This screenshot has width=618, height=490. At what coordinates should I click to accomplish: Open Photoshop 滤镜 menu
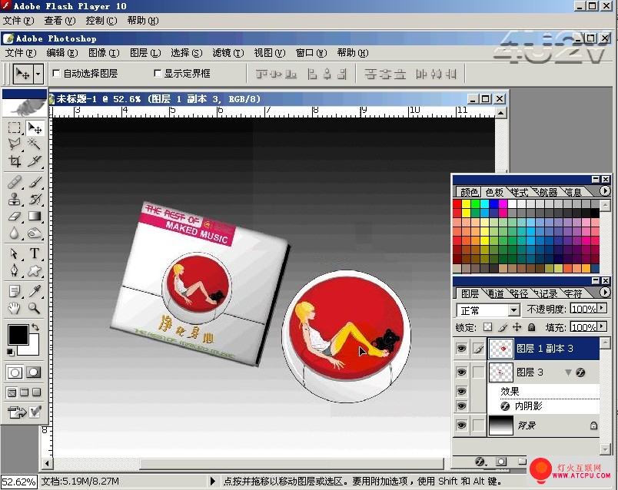point(228,53)
